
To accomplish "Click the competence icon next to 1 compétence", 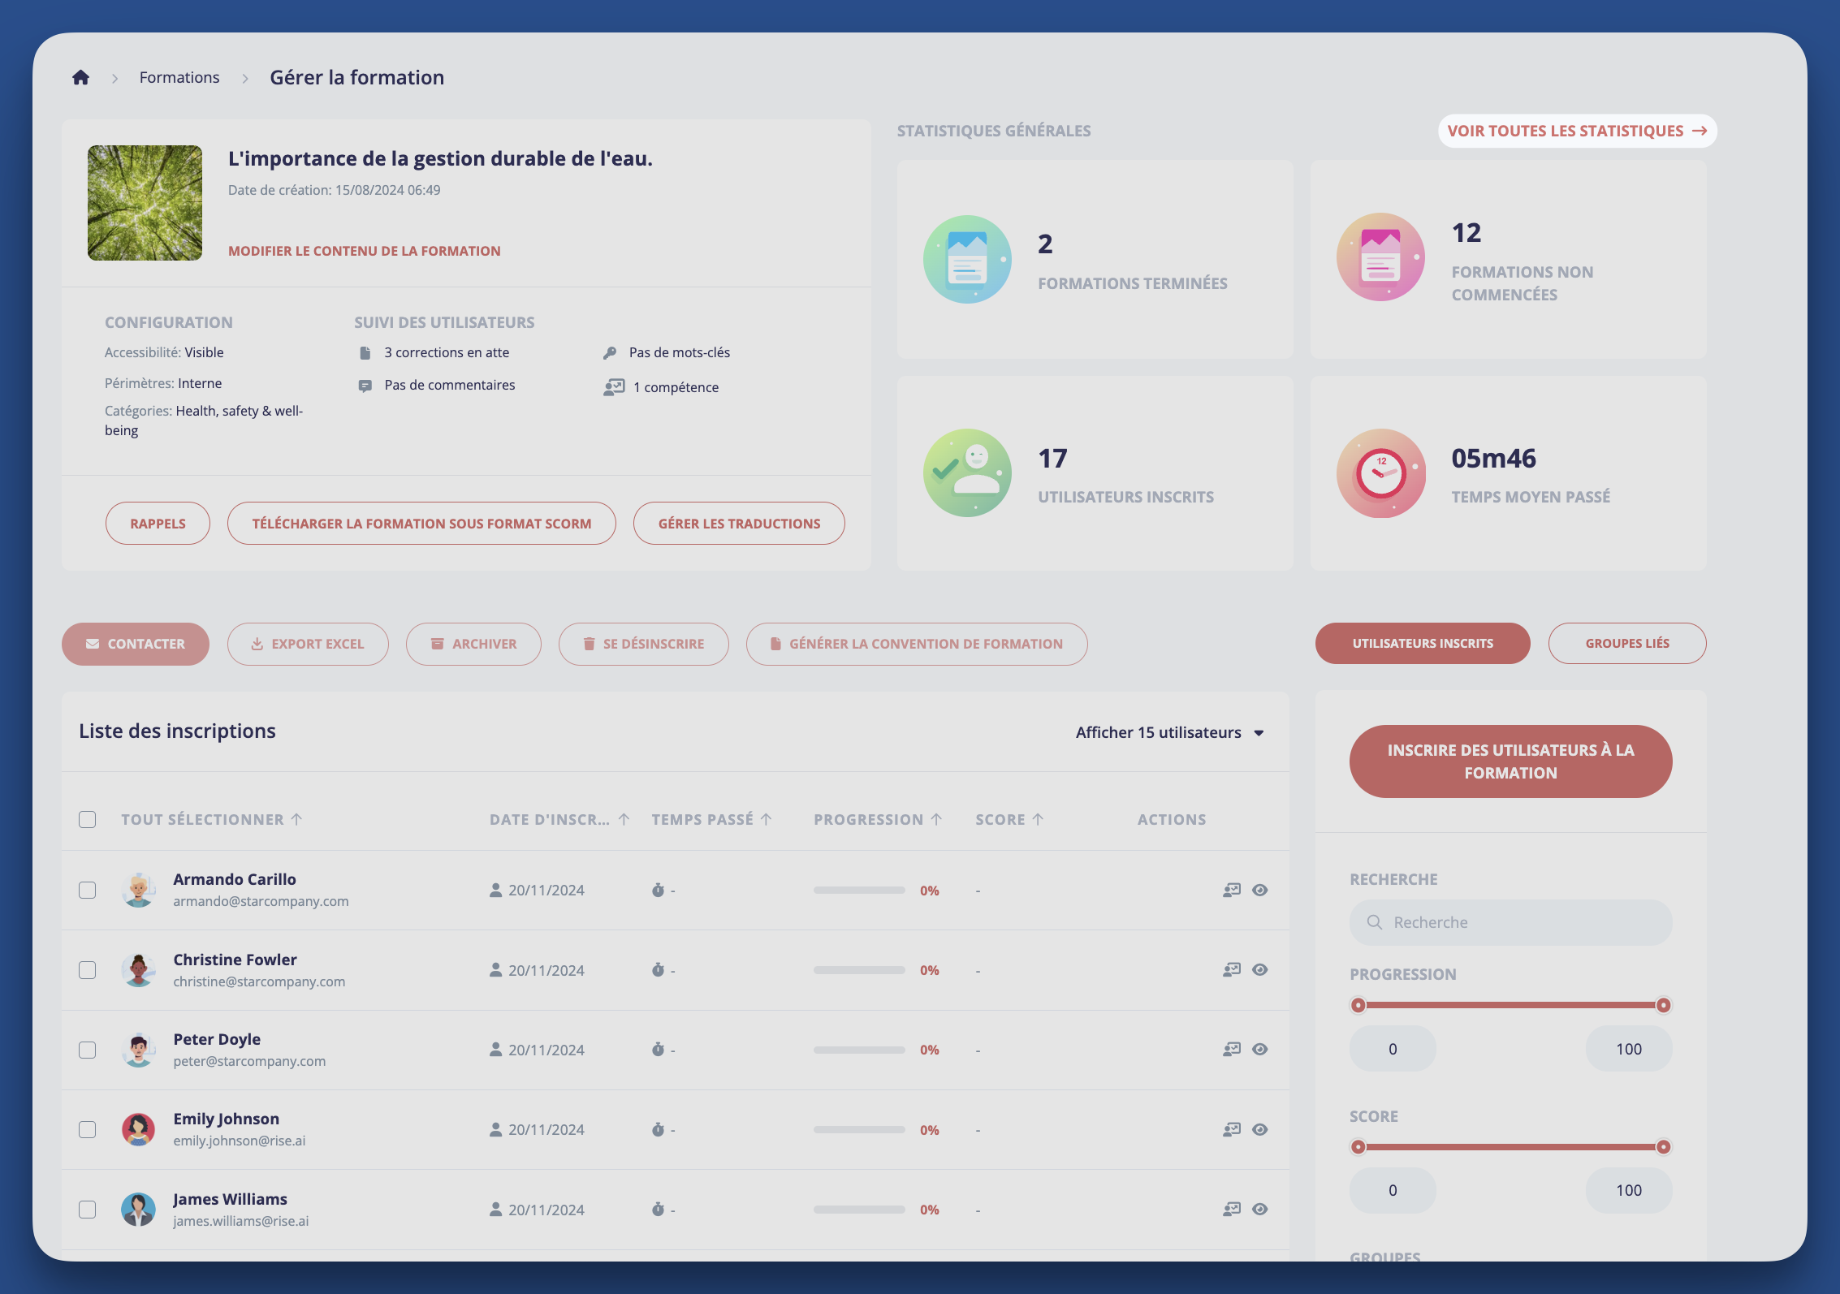I will pos(614,386).
